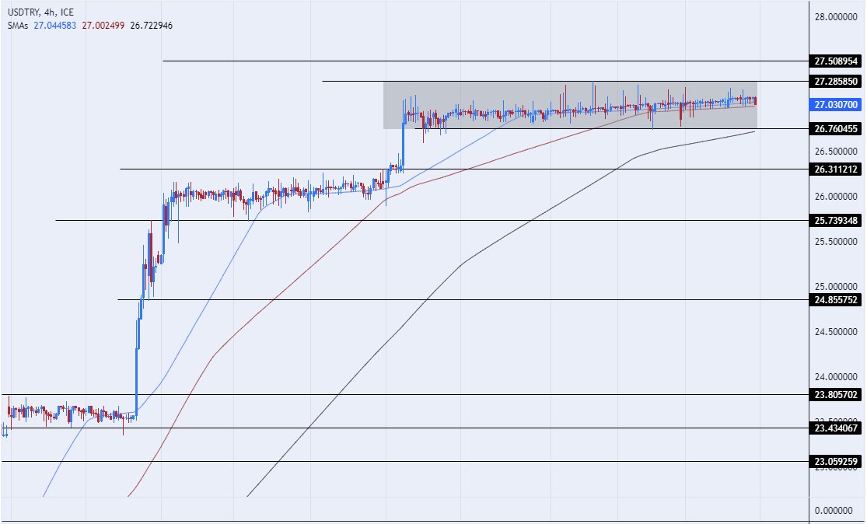Screen dimensions: 867x524
Task: Select the 27.285850 price level label
Action: 835,82
